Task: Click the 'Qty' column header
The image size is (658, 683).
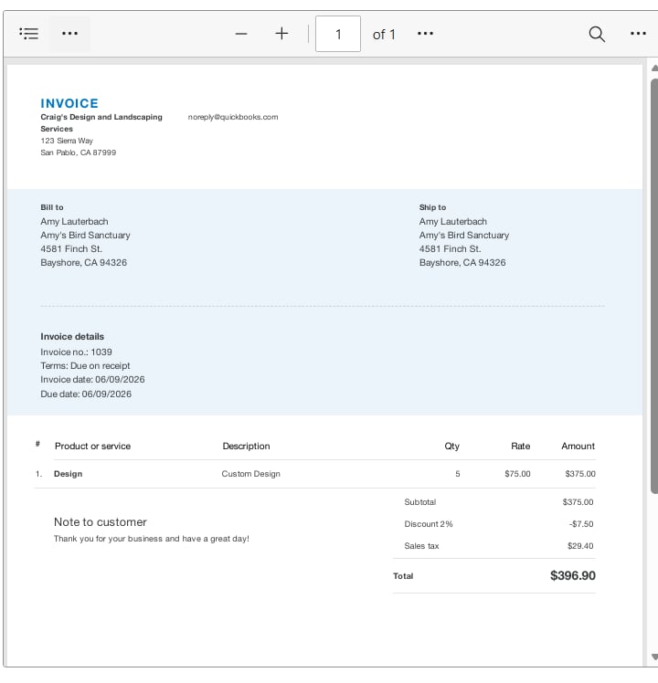Action: coord(451,446)
